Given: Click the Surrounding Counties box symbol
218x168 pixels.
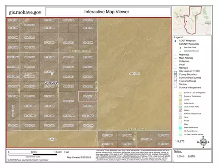Looking at the screenshot, I should tap(175, 79).
